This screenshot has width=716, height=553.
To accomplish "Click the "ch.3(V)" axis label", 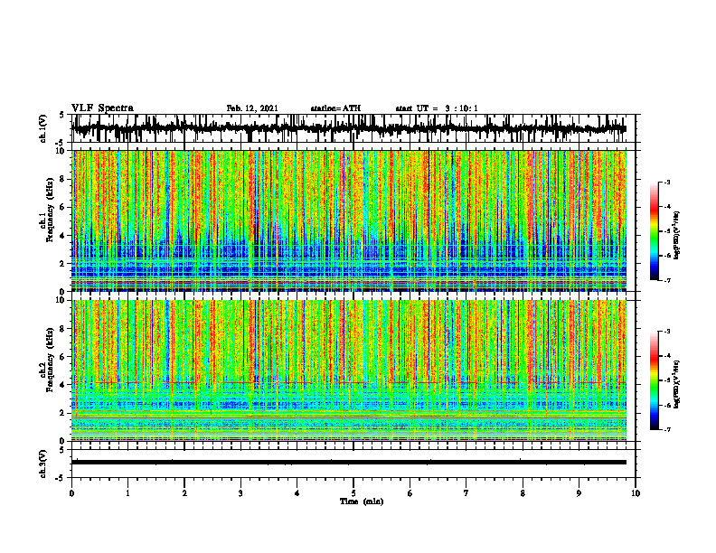I will coord(42,464).
